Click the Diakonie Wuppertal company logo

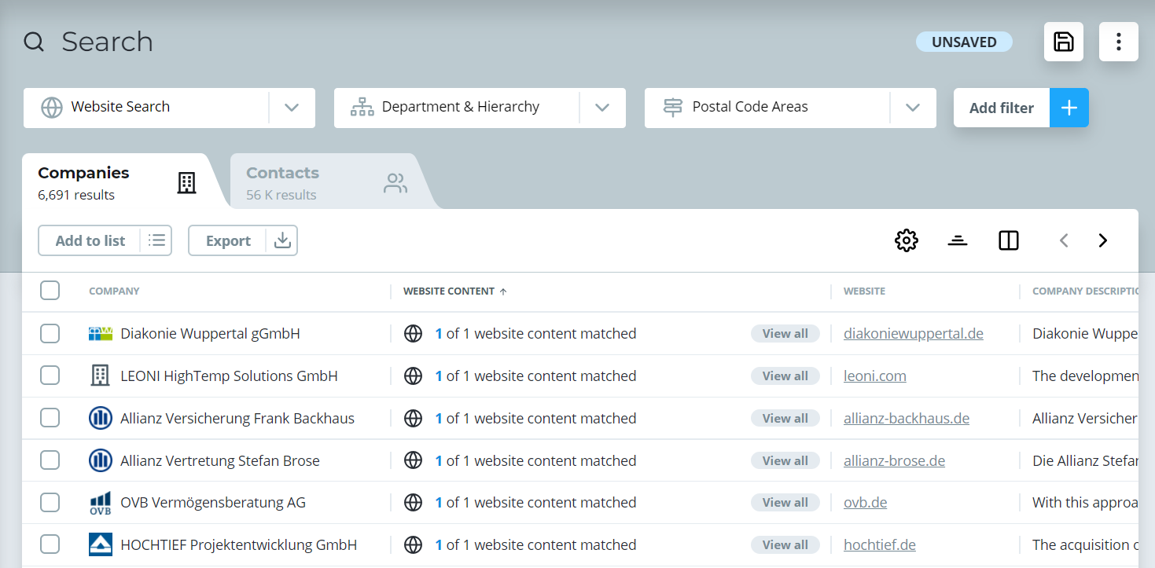101,334
